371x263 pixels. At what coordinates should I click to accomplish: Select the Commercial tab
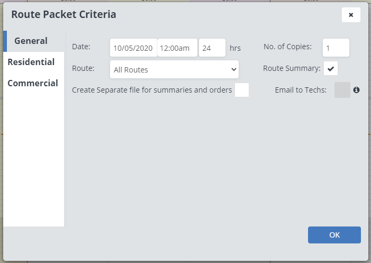33,83
